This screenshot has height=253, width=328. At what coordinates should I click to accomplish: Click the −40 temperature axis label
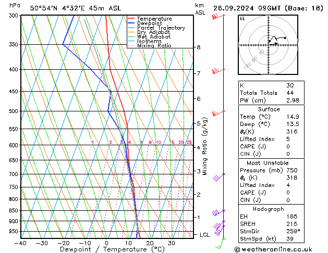pyautogui.click(x=20, y=244)
